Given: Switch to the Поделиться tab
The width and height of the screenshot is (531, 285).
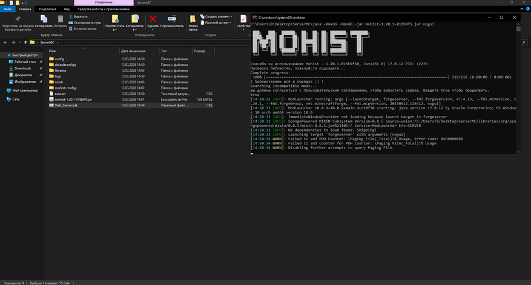Looking at the screenshot, I should pos(47,9).
